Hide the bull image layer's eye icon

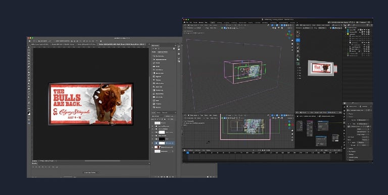pos(153,147)
